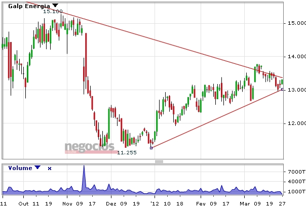
Task: Click the Mar date axis label
Action: pos(245,204)
